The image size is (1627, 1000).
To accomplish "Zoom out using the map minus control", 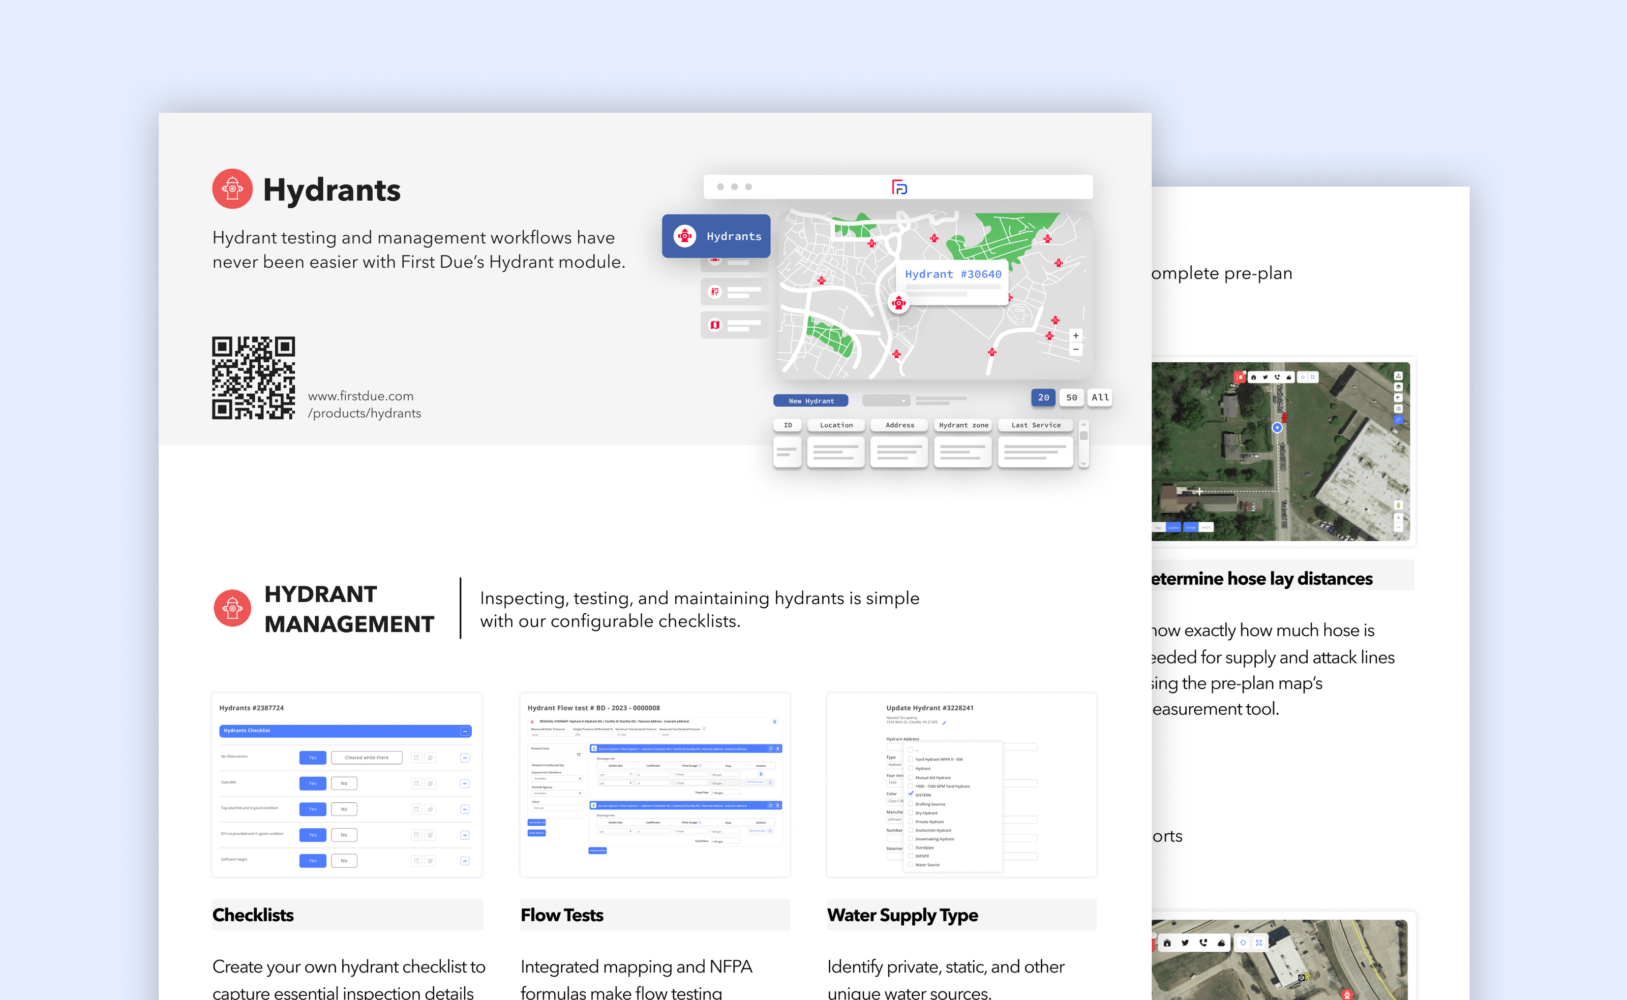I will 1075,349.
